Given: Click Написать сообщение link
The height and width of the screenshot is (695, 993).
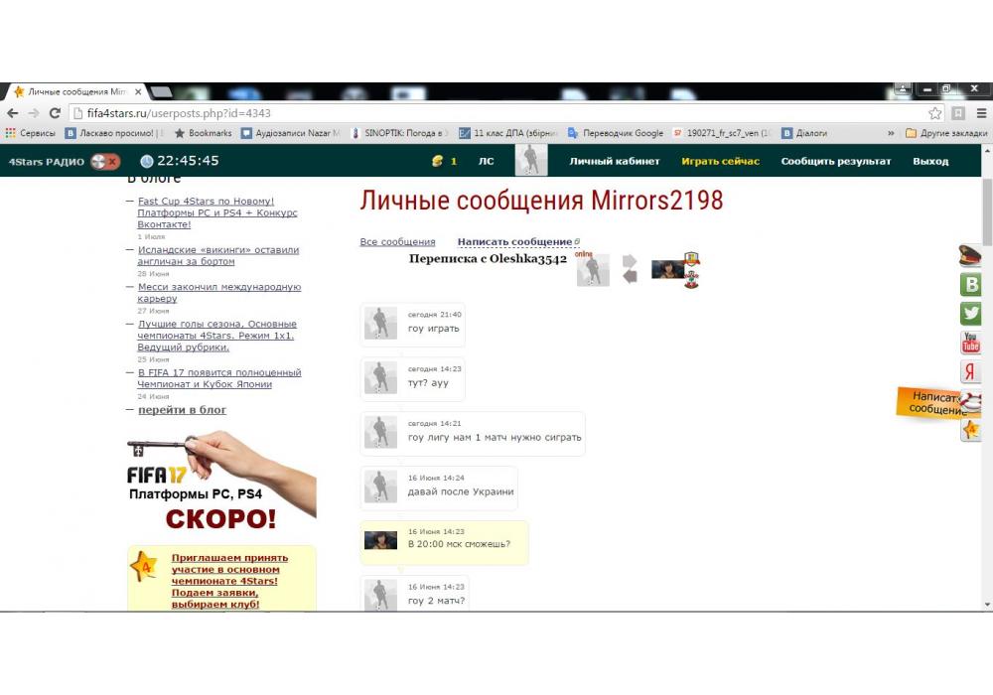Looking at the screenshot, I should pos(514,242).
